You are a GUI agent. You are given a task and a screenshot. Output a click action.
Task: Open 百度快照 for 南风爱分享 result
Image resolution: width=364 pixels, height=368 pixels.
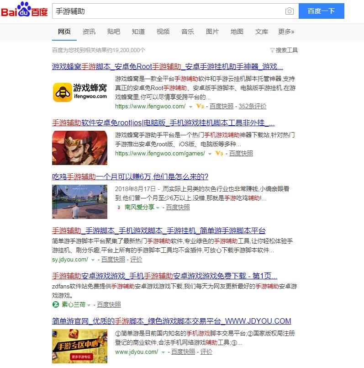pos(178,207)
